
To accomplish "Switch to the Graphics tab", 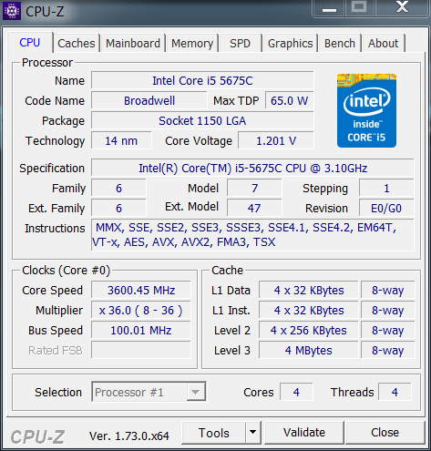I will [290, 43].
